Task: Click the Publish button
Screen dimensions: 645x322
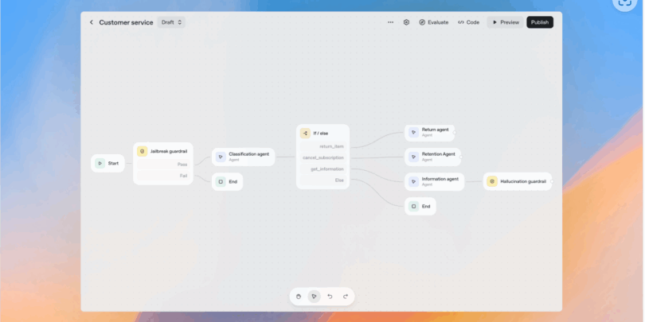Action: tap(539, 22)
